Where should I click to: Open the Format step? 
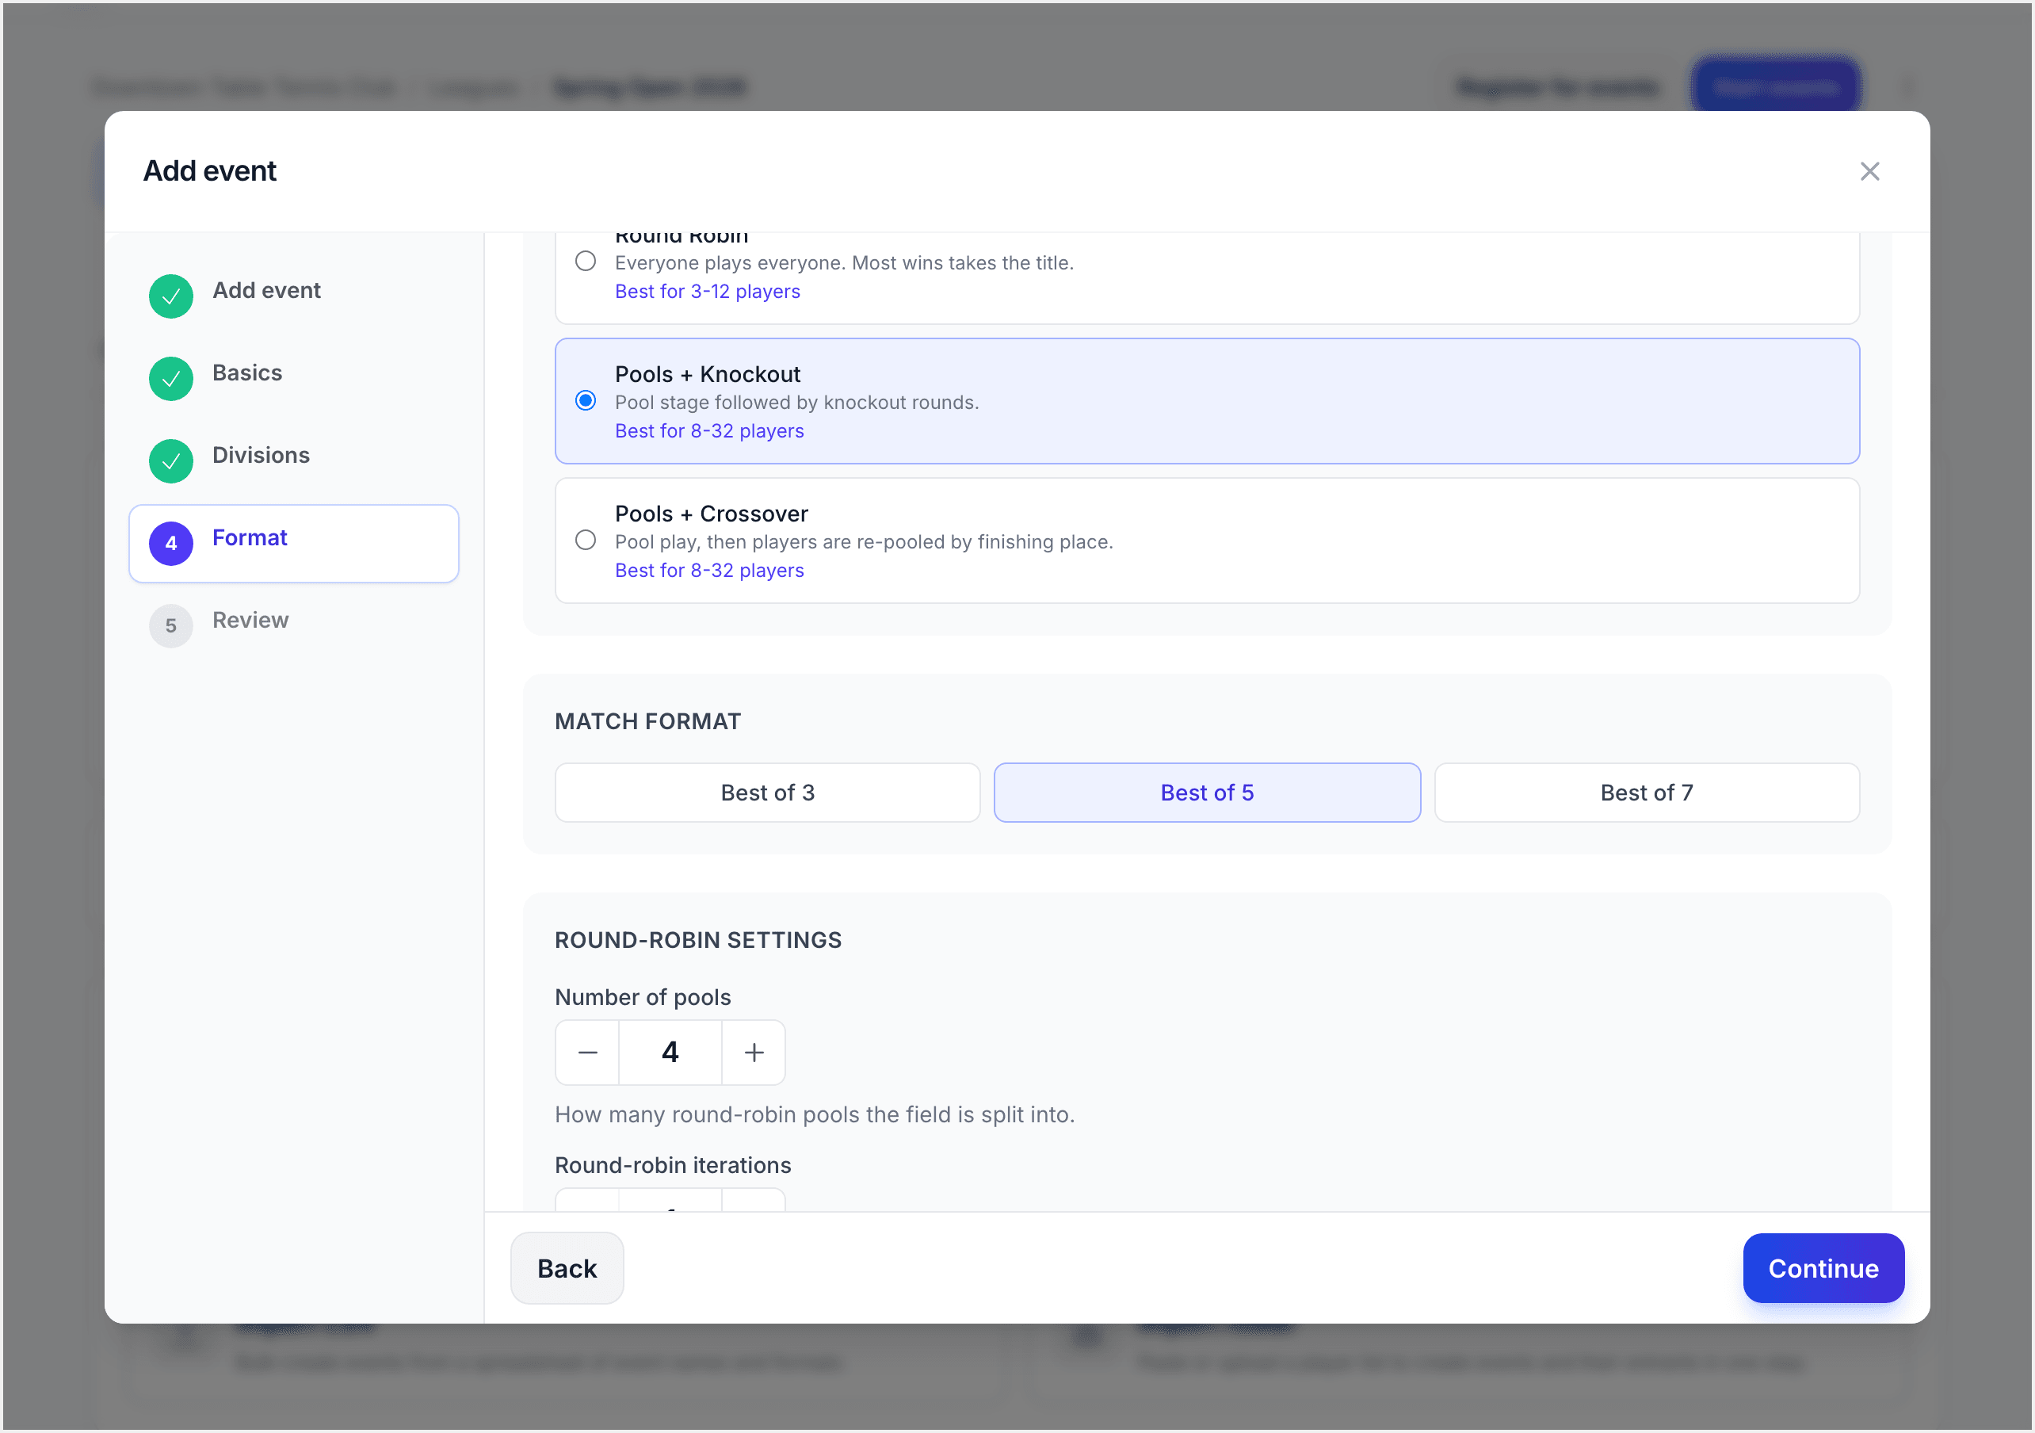[294, 544]
